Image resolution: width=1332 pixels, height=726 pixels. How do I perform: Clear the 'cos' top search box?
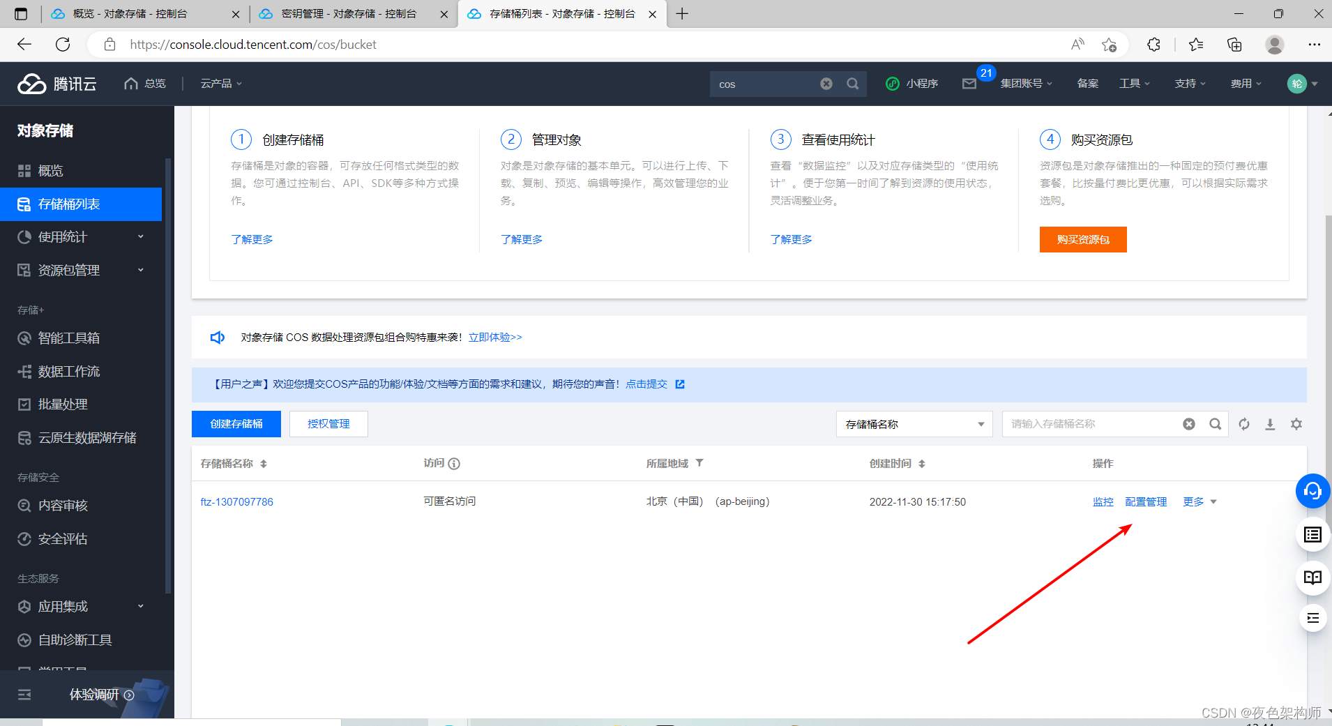(x=826, y=84)
